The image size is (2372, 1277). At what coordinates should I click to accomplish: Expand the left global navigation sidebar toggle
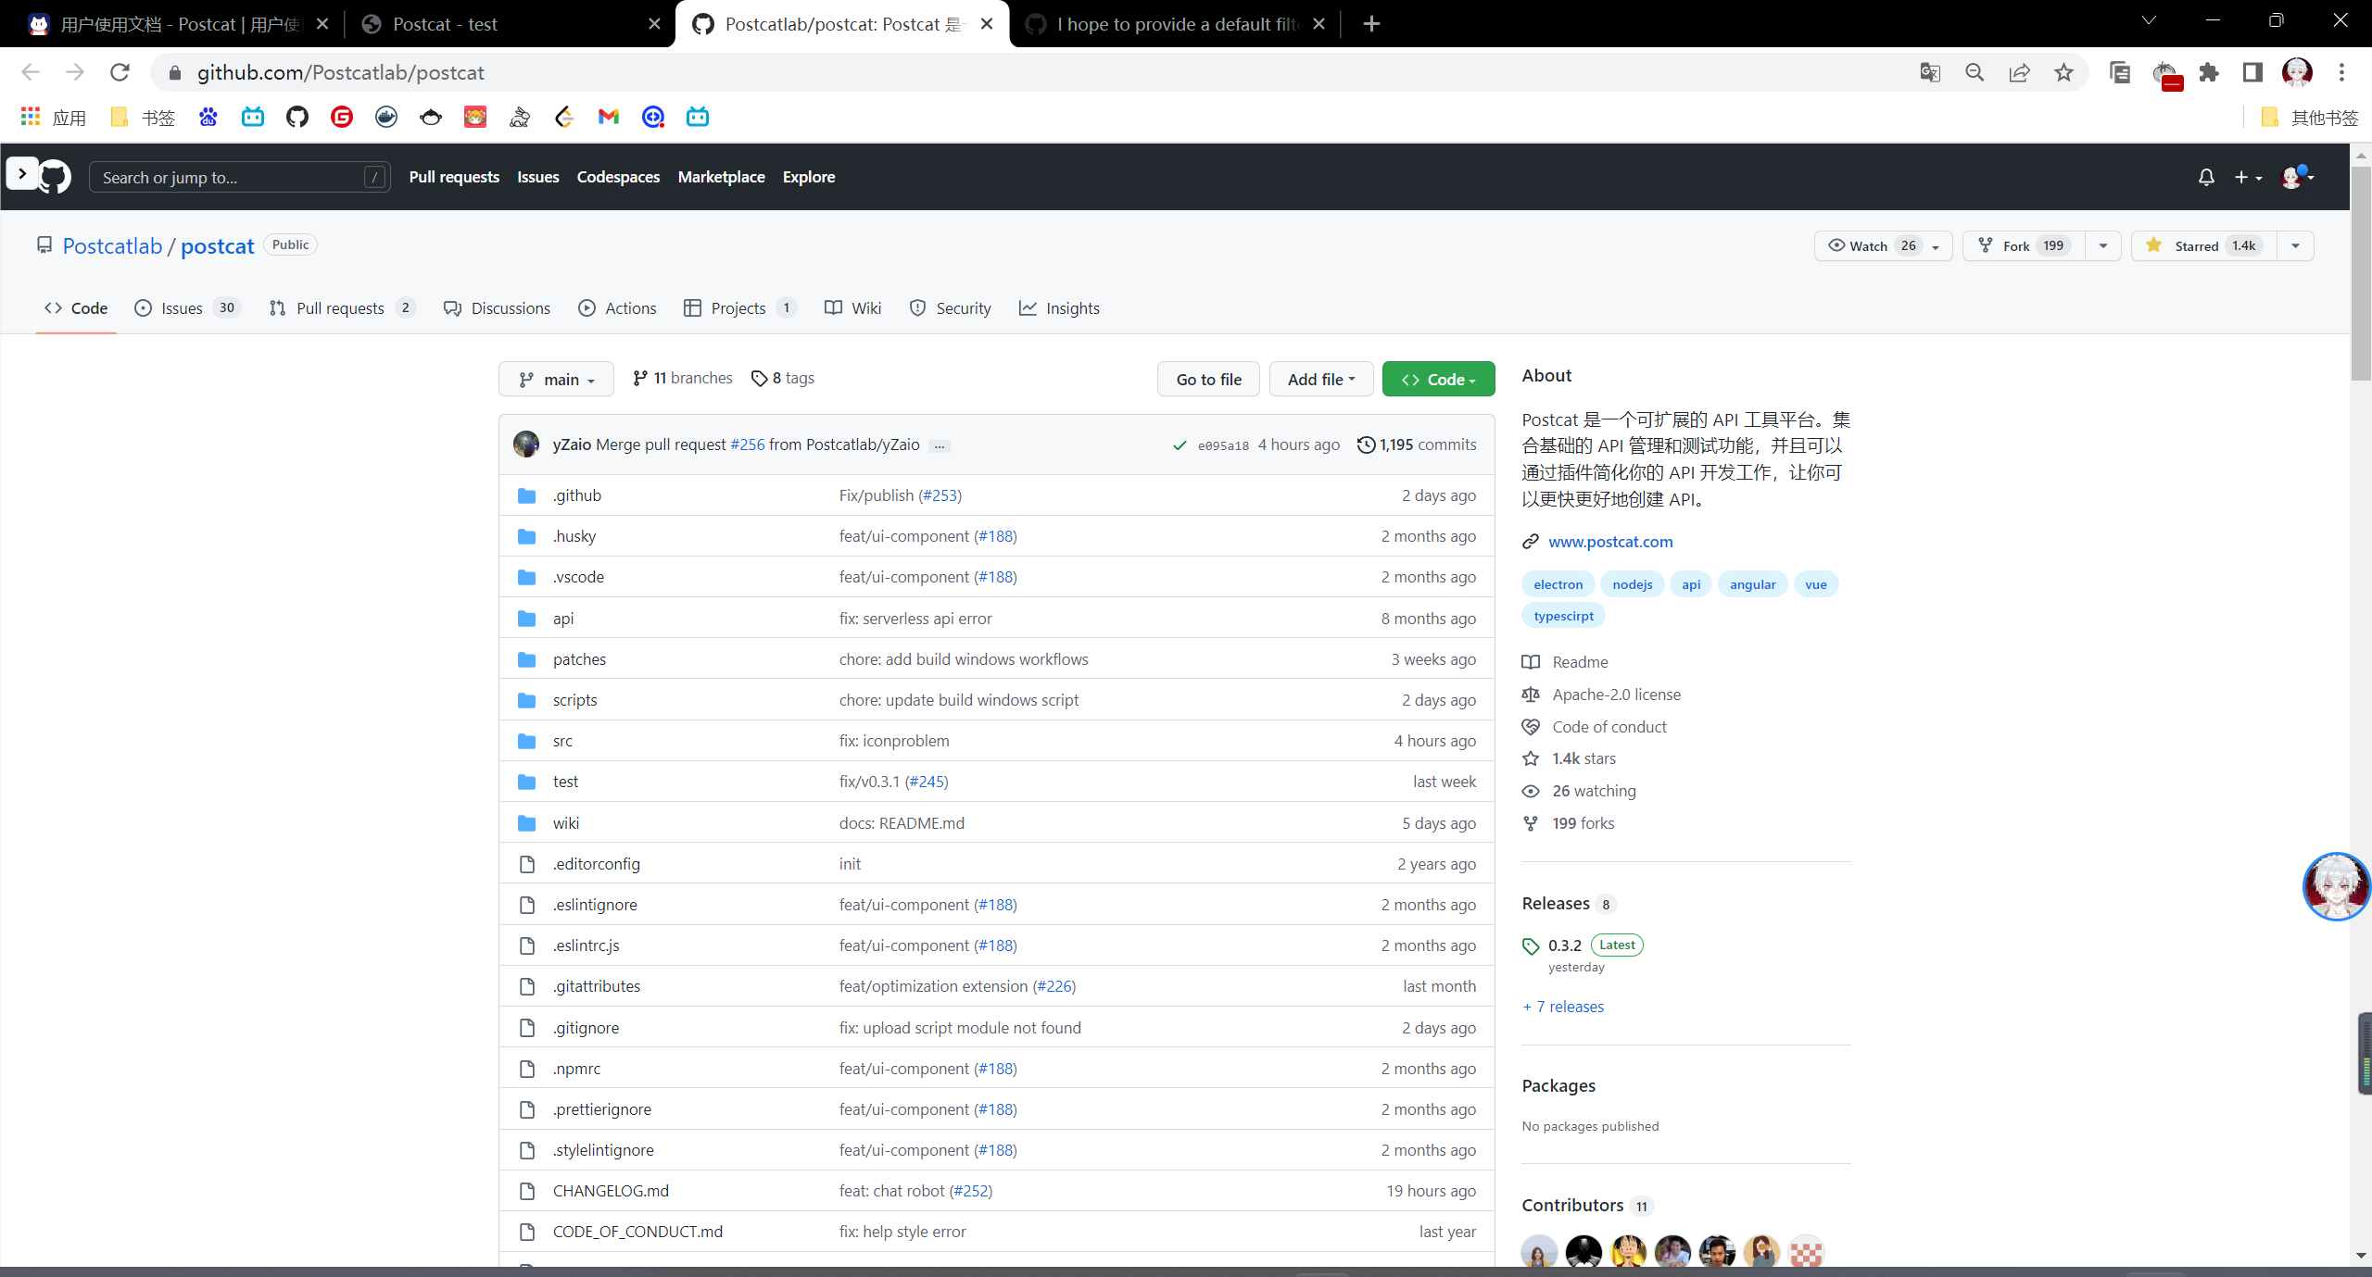(22, 173)
